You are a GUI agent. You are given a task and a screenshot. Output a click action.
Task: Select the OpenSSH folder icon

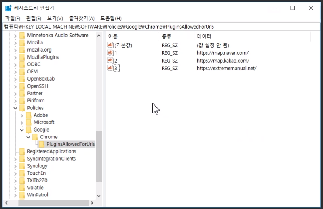click(x=22, y=86)
